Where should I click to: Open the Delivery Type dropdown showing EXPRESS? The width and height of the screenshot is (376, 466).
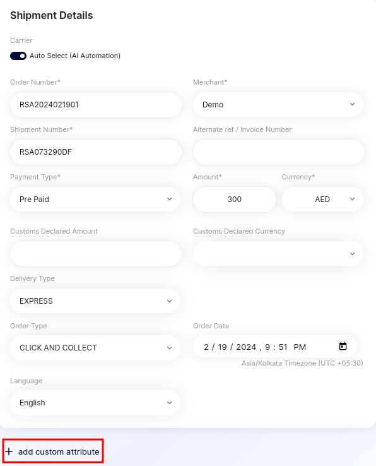coord(95,301)
